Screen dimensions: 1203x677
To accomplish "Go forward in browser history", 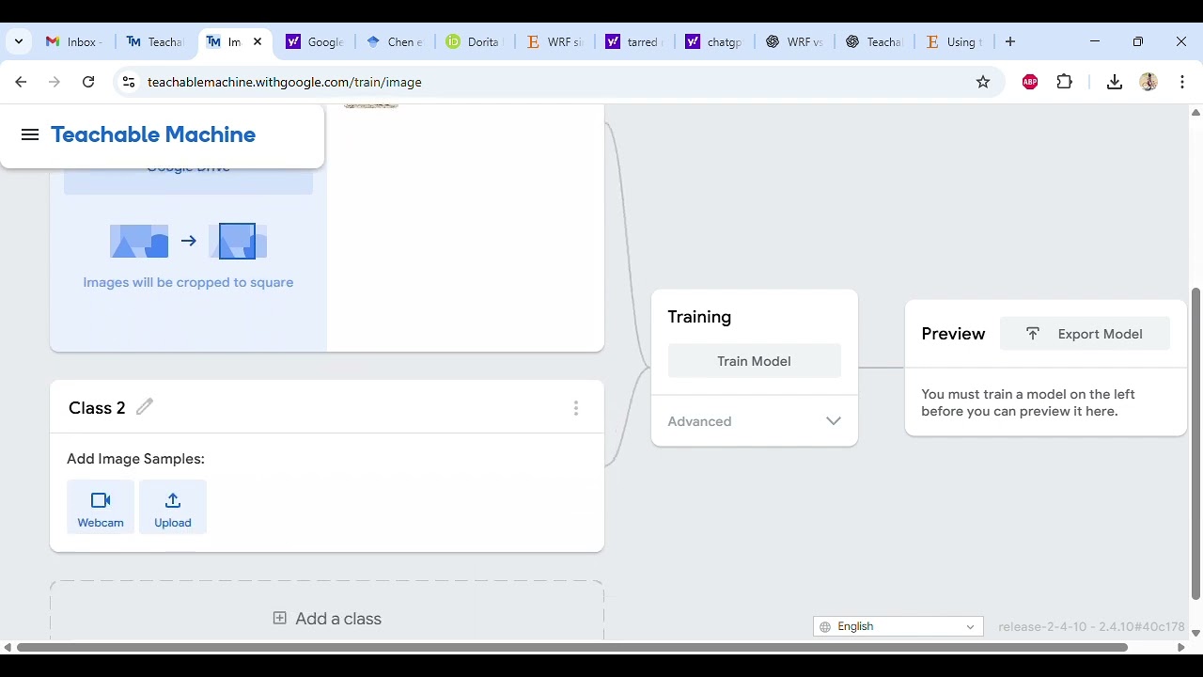I will 55,82.
